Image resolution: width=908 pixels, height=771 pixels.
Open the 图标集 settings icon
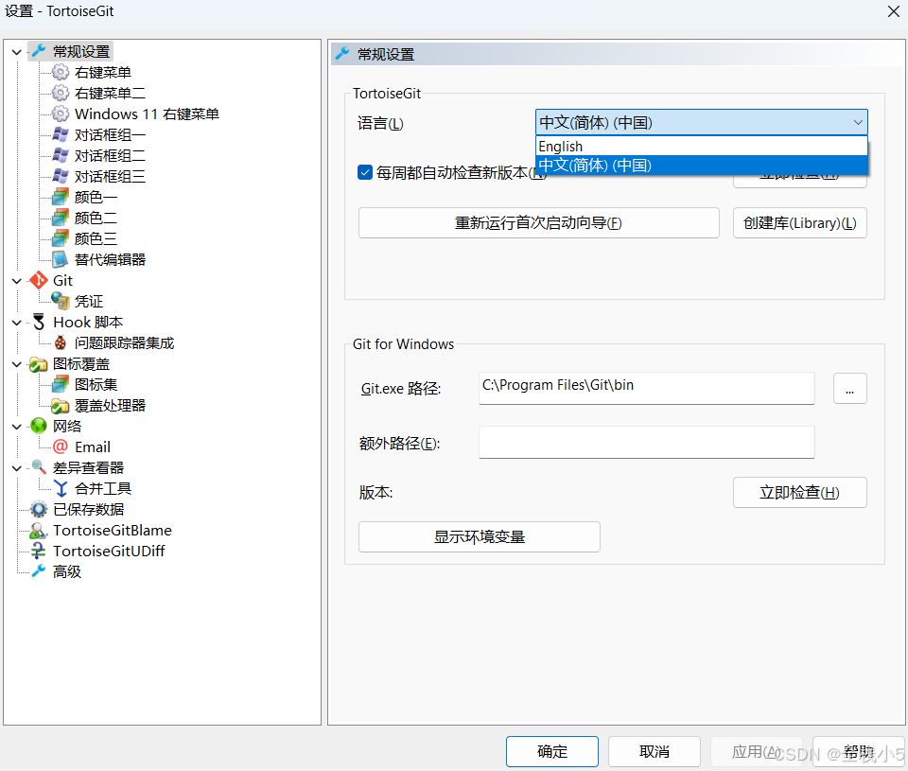pos(61,384)
